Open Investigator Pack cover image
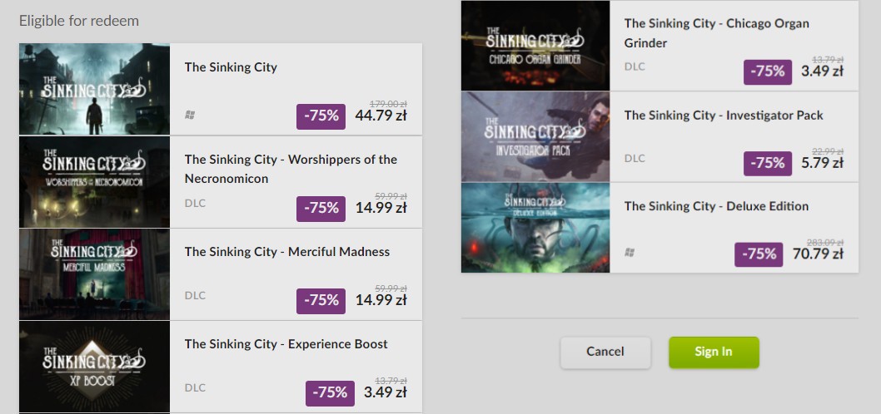Image resolution: width=881 pixels, height=414 pixels. (x=535, y=137)
